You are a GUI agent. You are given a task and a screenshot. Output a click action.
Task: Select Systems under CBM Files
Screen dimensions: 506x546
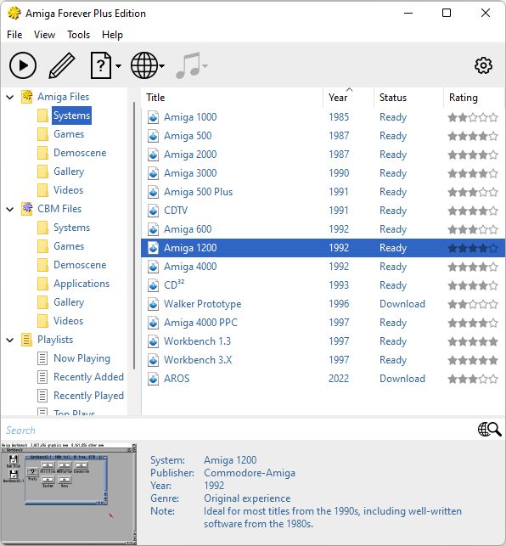(x=71, y=228)
